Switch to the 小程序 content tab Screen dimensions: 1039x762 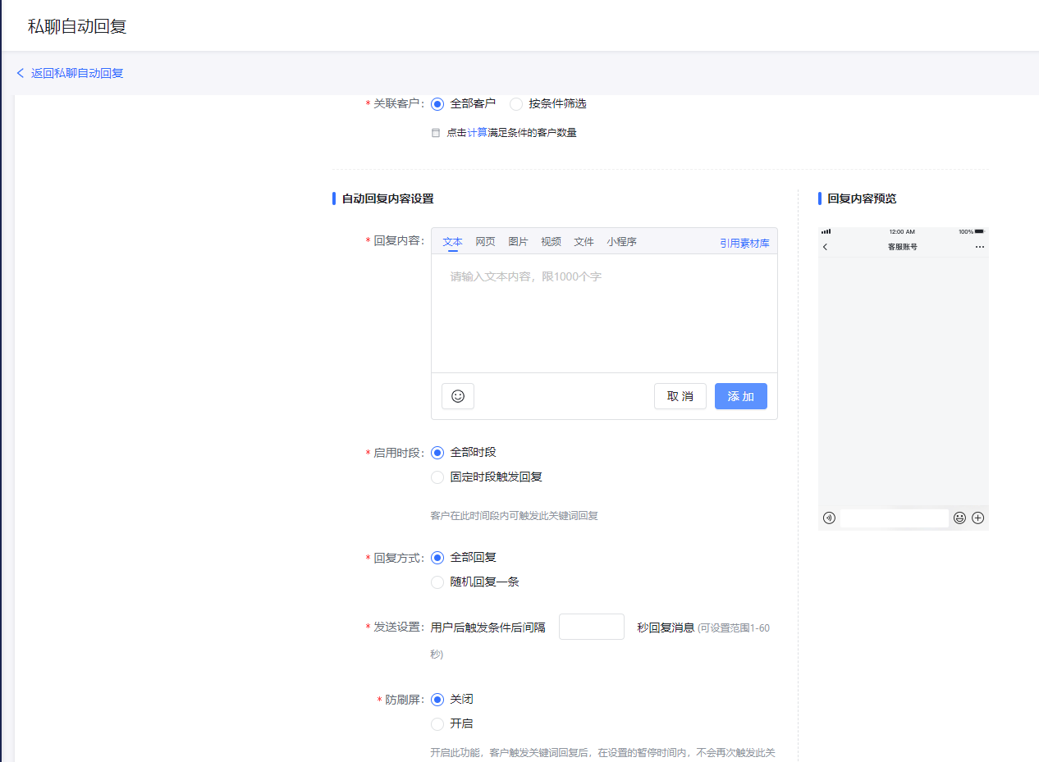point(621,242)
